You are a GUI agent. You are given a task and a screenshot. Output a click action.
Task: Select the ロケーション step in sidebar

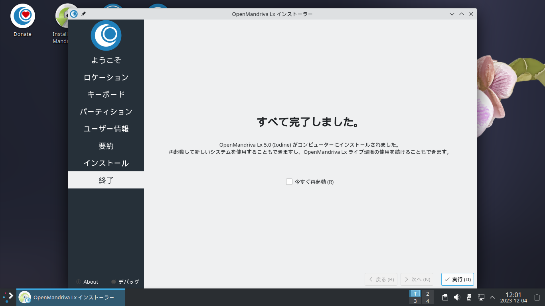106,77
